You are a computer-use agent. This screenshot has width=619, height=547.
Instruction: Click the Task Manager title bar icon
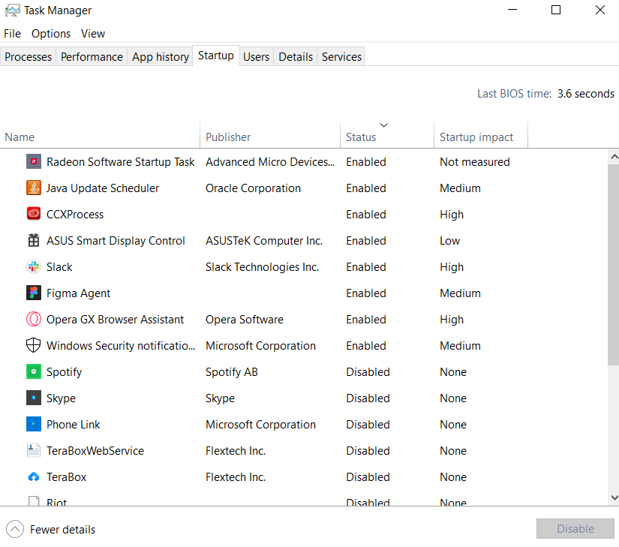12,11
